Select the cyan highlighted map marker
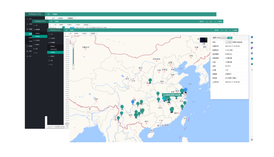The height and width of the screenshot is (157, 274). click(x=164, y=99)
